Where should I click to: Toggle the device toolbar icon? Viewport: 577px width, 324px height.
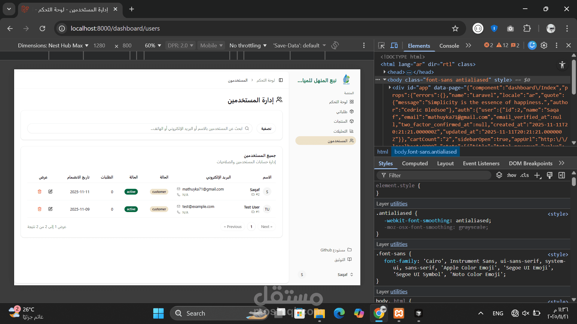394,46
